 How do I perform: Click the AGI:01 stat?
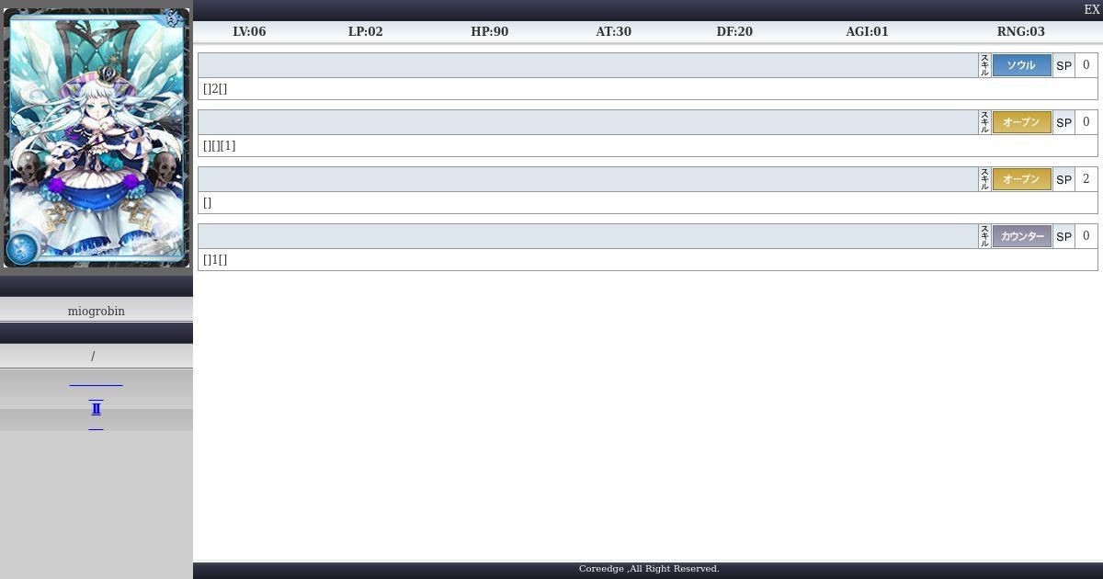coord(868,31)
